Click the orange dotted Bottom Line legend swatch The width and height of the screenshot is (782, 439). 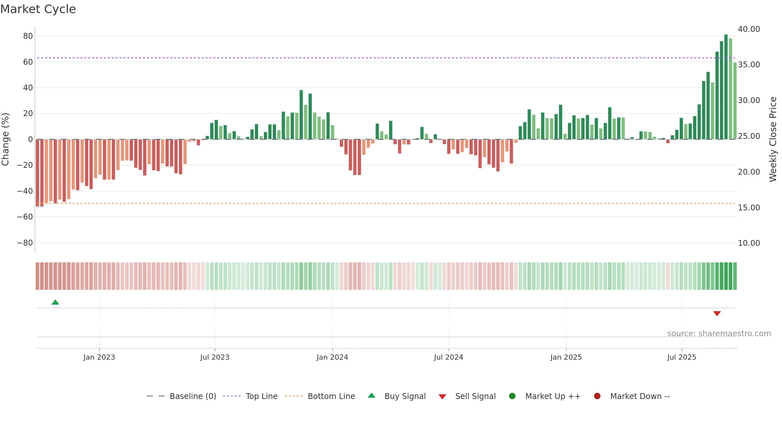pyautogui.click(x=294, y=396)
